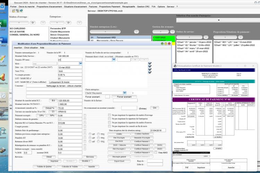Select Charlet Maçonnerie in Entreprises list
The width and height of the screenshot is (260, 173).
(x=60, y=31)
